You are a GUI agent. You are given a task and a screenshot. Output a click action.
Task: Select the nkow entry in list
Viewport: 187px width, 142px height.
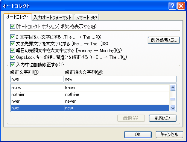coord(37,88)
